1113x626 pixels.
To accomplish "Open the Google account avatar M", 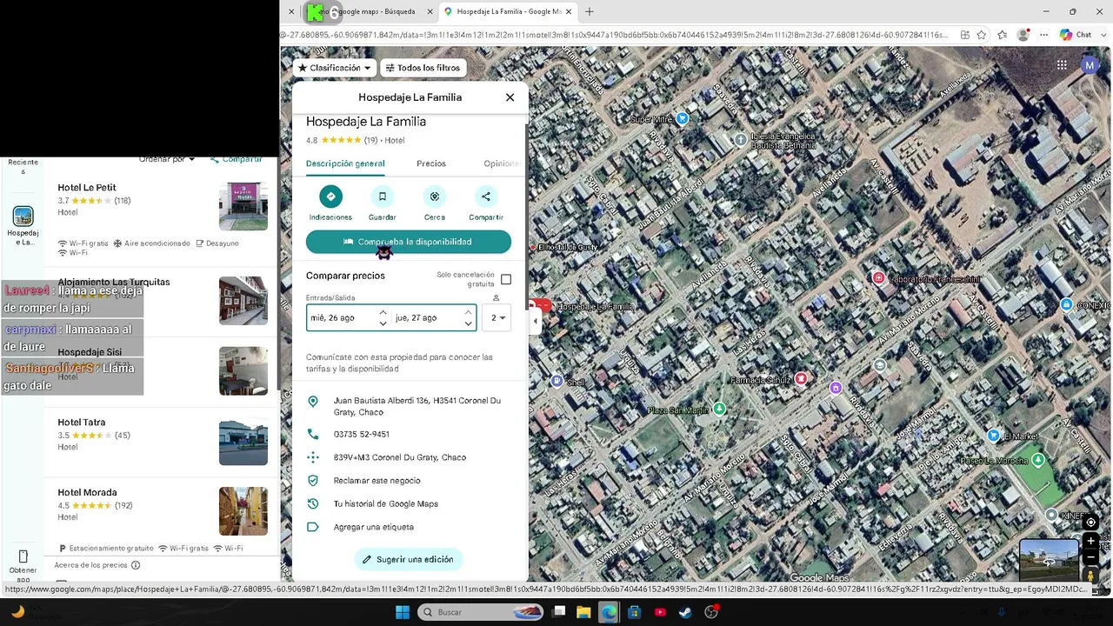I will click(1090, 65).
